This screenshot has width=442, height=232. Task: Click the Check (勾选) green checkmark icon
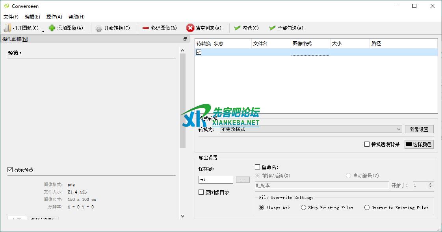point(237,28)
